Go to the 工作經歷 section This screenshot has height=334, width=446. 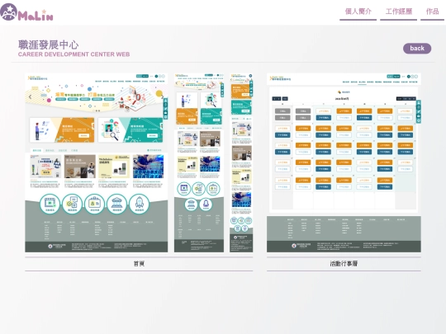[398, 12]
